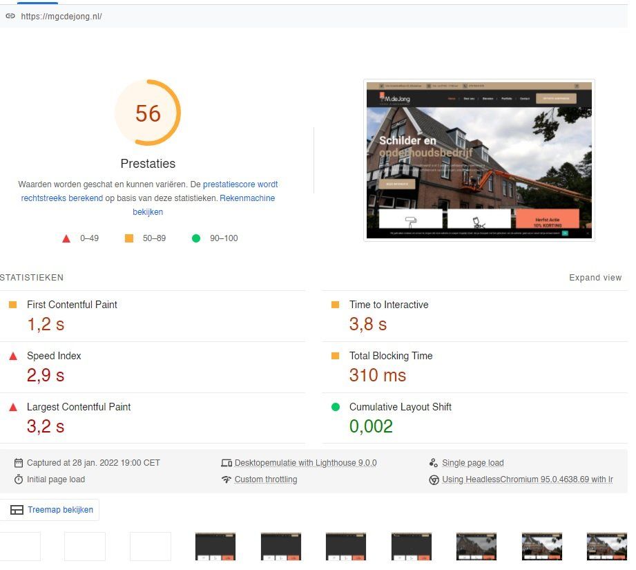Click the clock icon beside Initial page load
The width and height of the screenshot is (636, 570).
pyautogui.click(x=19, y=479)
